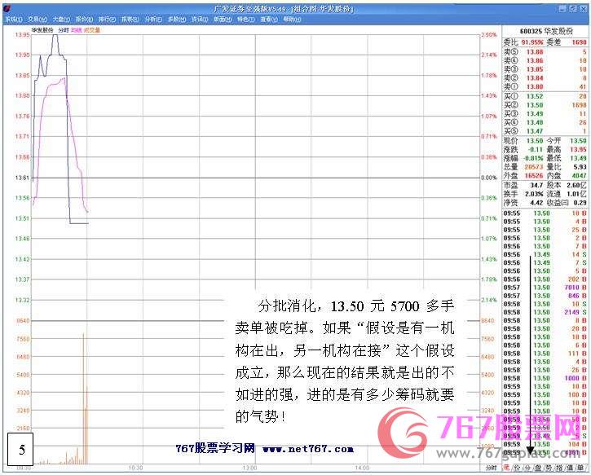591x475 pixels.
Task: Select the 买④ 13.48 order row
Action: click(545, 122)
